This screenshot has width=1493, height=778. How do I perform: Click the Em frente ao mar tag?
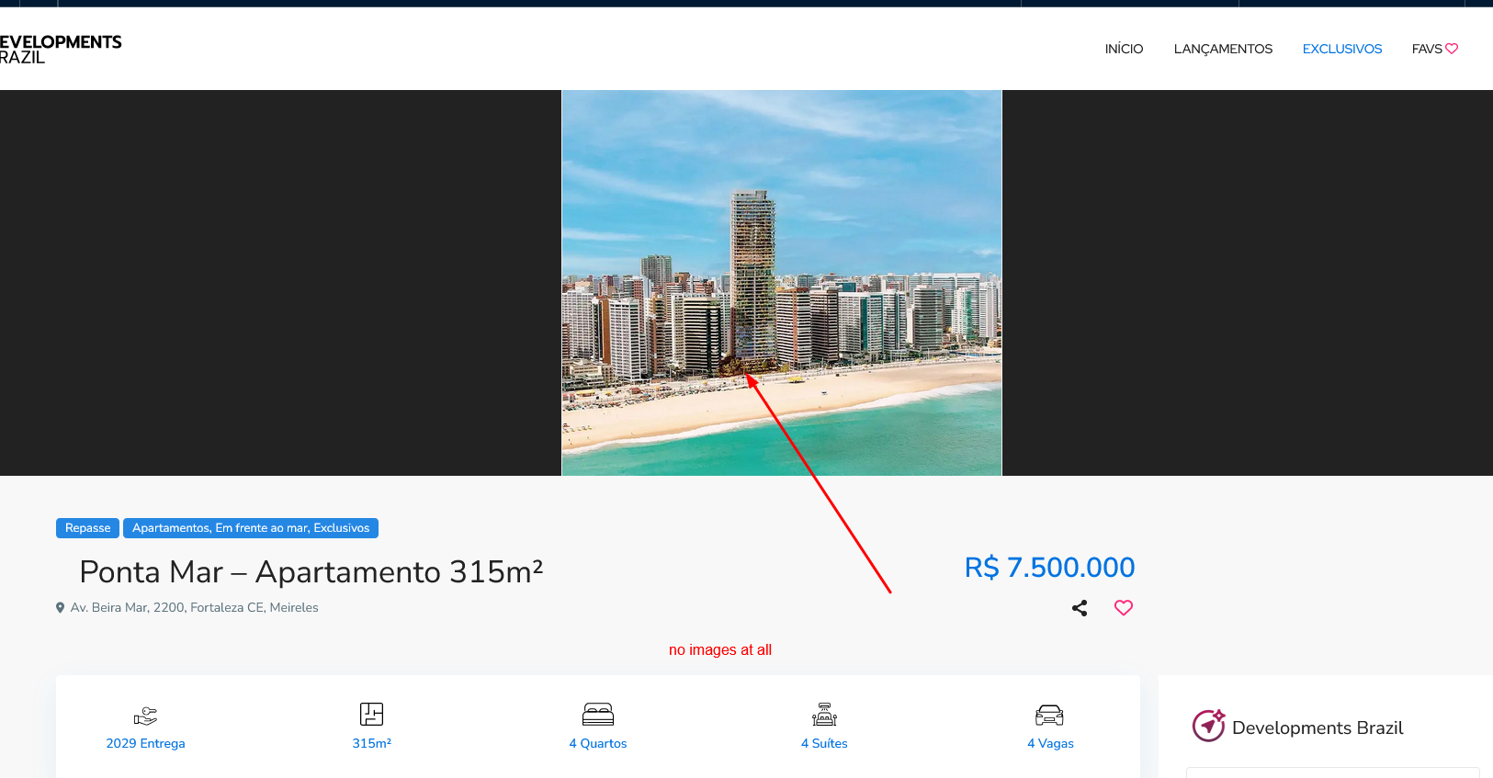pos(262,528)
